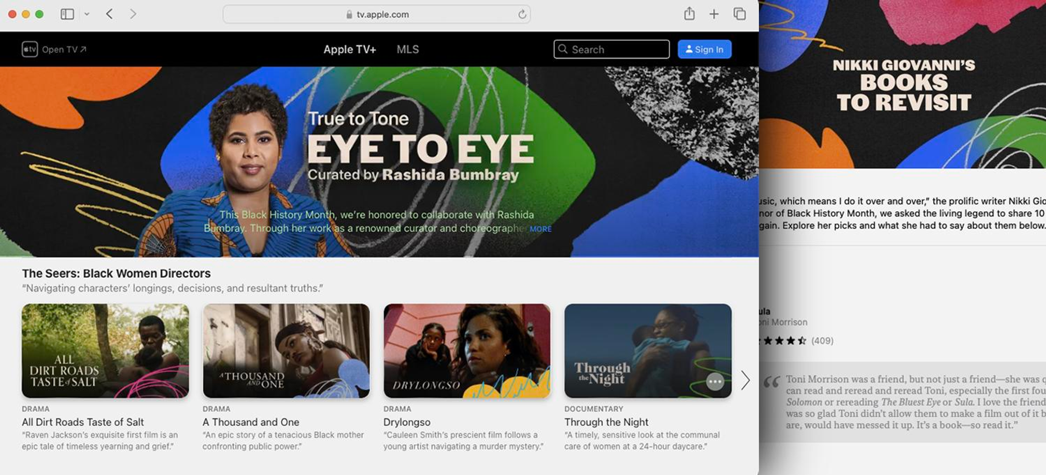Viewport: 1046px width, 475px height.
Task: Open the Eye to Eye hero banner
Action: point(379,162)
